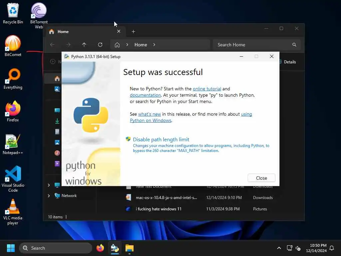The width and height of the screenshot is (341, 256).
Task: Click the Search Home field
Action: 257,45
